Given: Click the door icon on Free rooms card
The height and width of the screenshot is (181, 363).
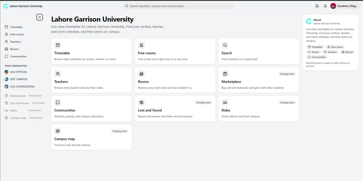Looking at the screenshot, I should (142, 45).
